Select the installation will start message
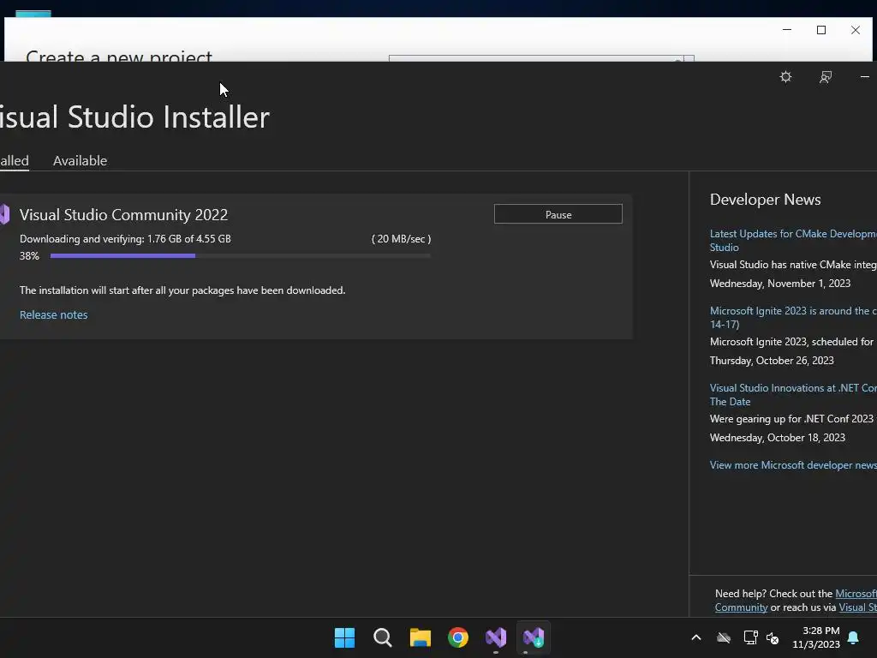The image size is (877, 658). click(x=182, y=290)
